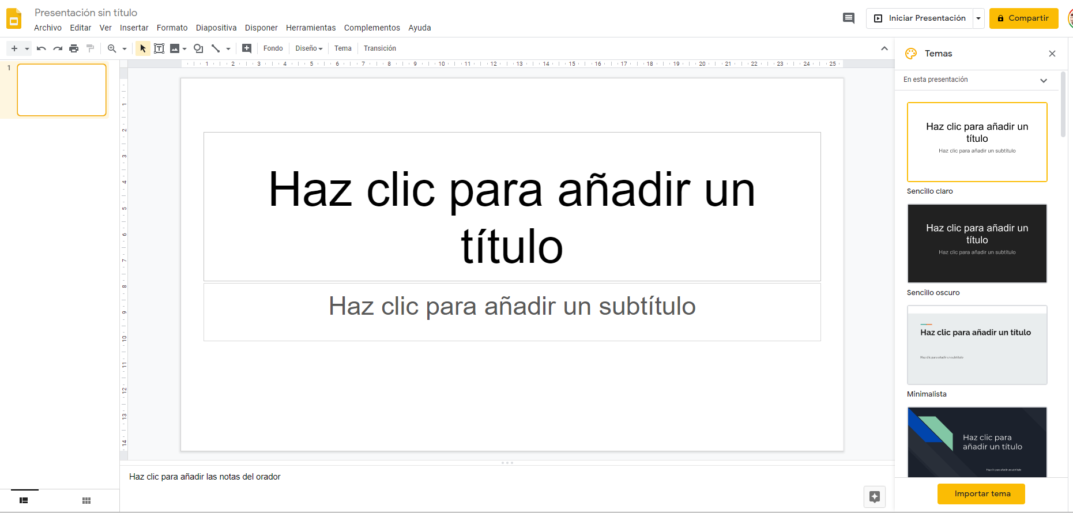1073x513 pixels.
Task: Select slide 1 thumbnail in filmstrip
Action: (x=62, y=90)
